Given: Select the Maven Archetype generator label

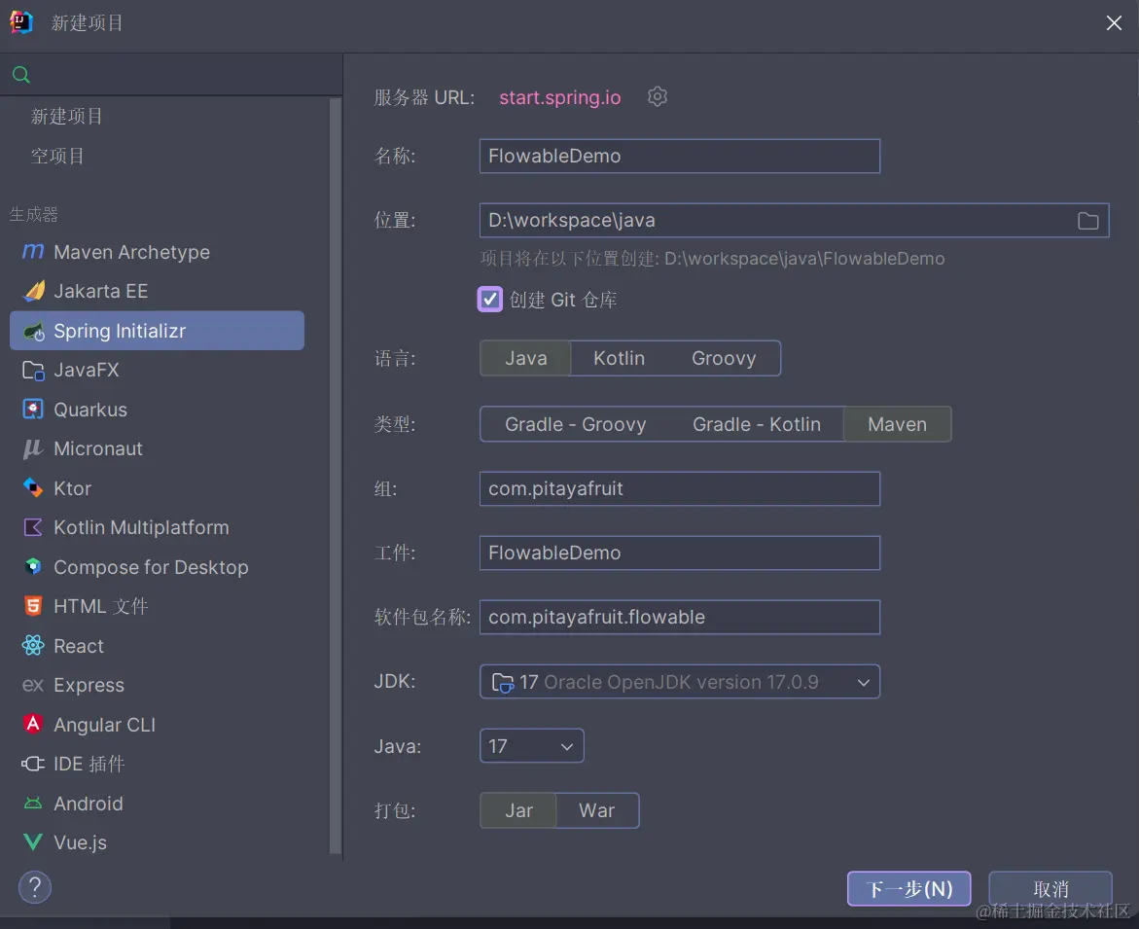Looking at the screenshot, I should point(131,252).
